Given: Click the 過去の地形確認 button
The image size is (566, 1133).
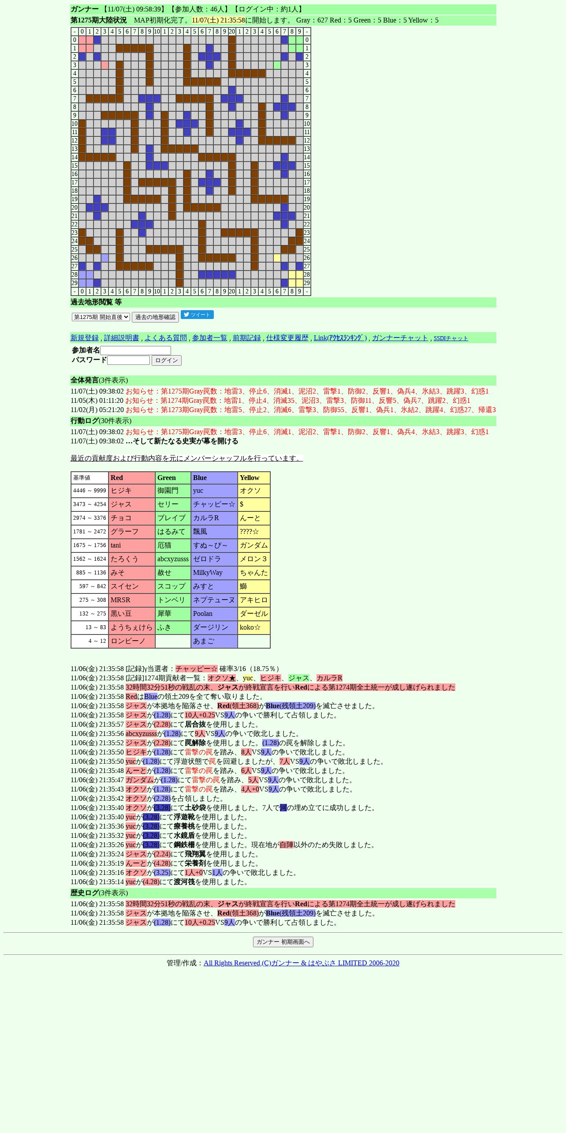Looking at the screenshot, I should point(155,317).
